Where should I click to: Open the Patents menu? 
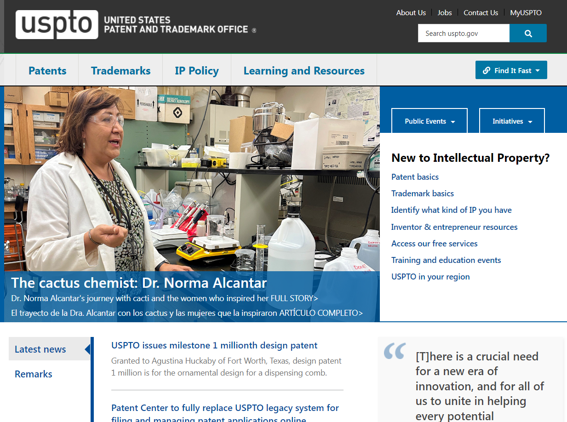click(x=47, y=71)
